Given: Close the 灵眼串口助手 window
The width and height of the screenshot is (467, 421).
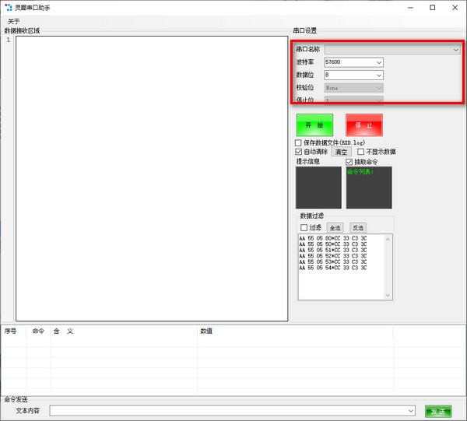Looking at the screenshot, I should (455, 8).
